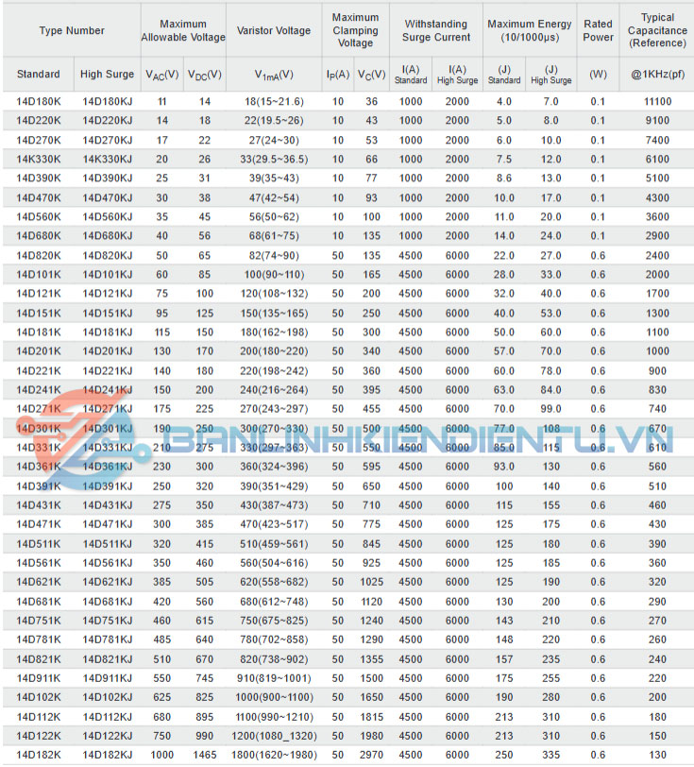Image resolution: width=694 pixels, height=767 pixels.
Task: Select varistor voltage 1200(1080_1320)
Action: (x=274, y=736)
